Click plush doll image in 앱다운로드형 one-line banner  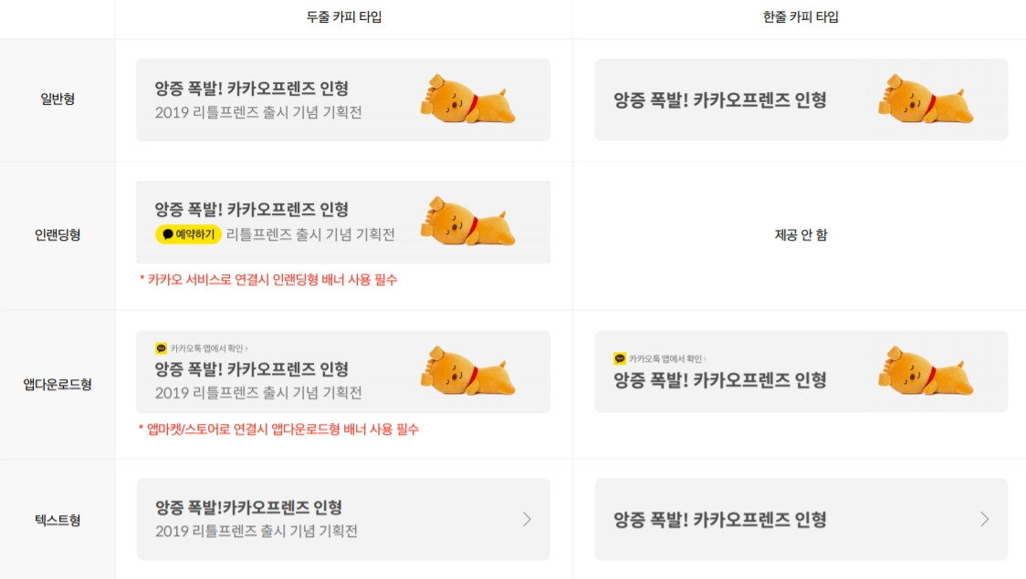tap(926, 371)
